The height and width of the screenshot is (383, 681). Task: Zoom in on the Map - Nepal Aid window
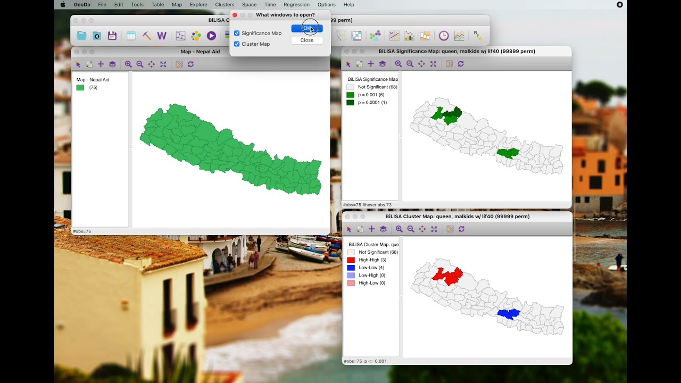128,64
